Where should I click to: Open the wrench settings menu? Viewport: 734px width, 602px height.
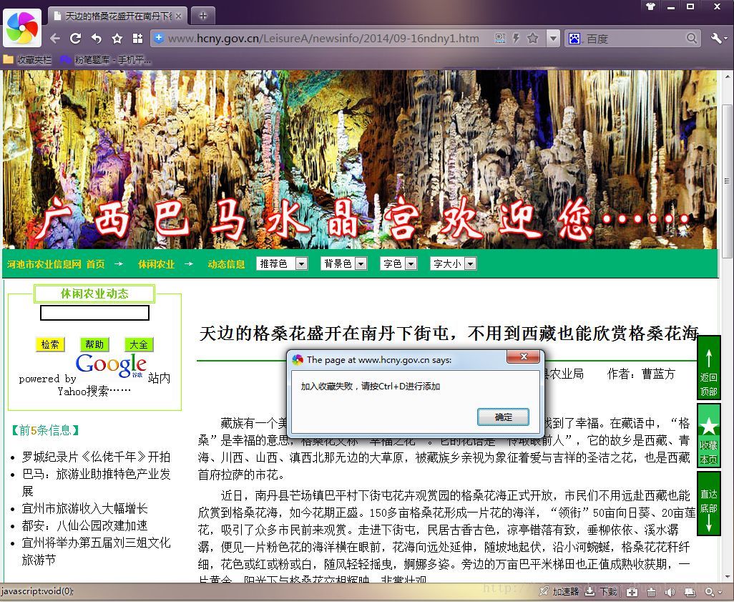coord(718,38)
